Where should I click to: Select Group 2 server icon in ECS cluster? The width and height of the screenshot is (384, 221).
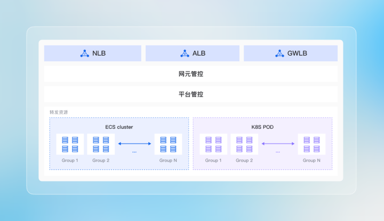[101, 144]
